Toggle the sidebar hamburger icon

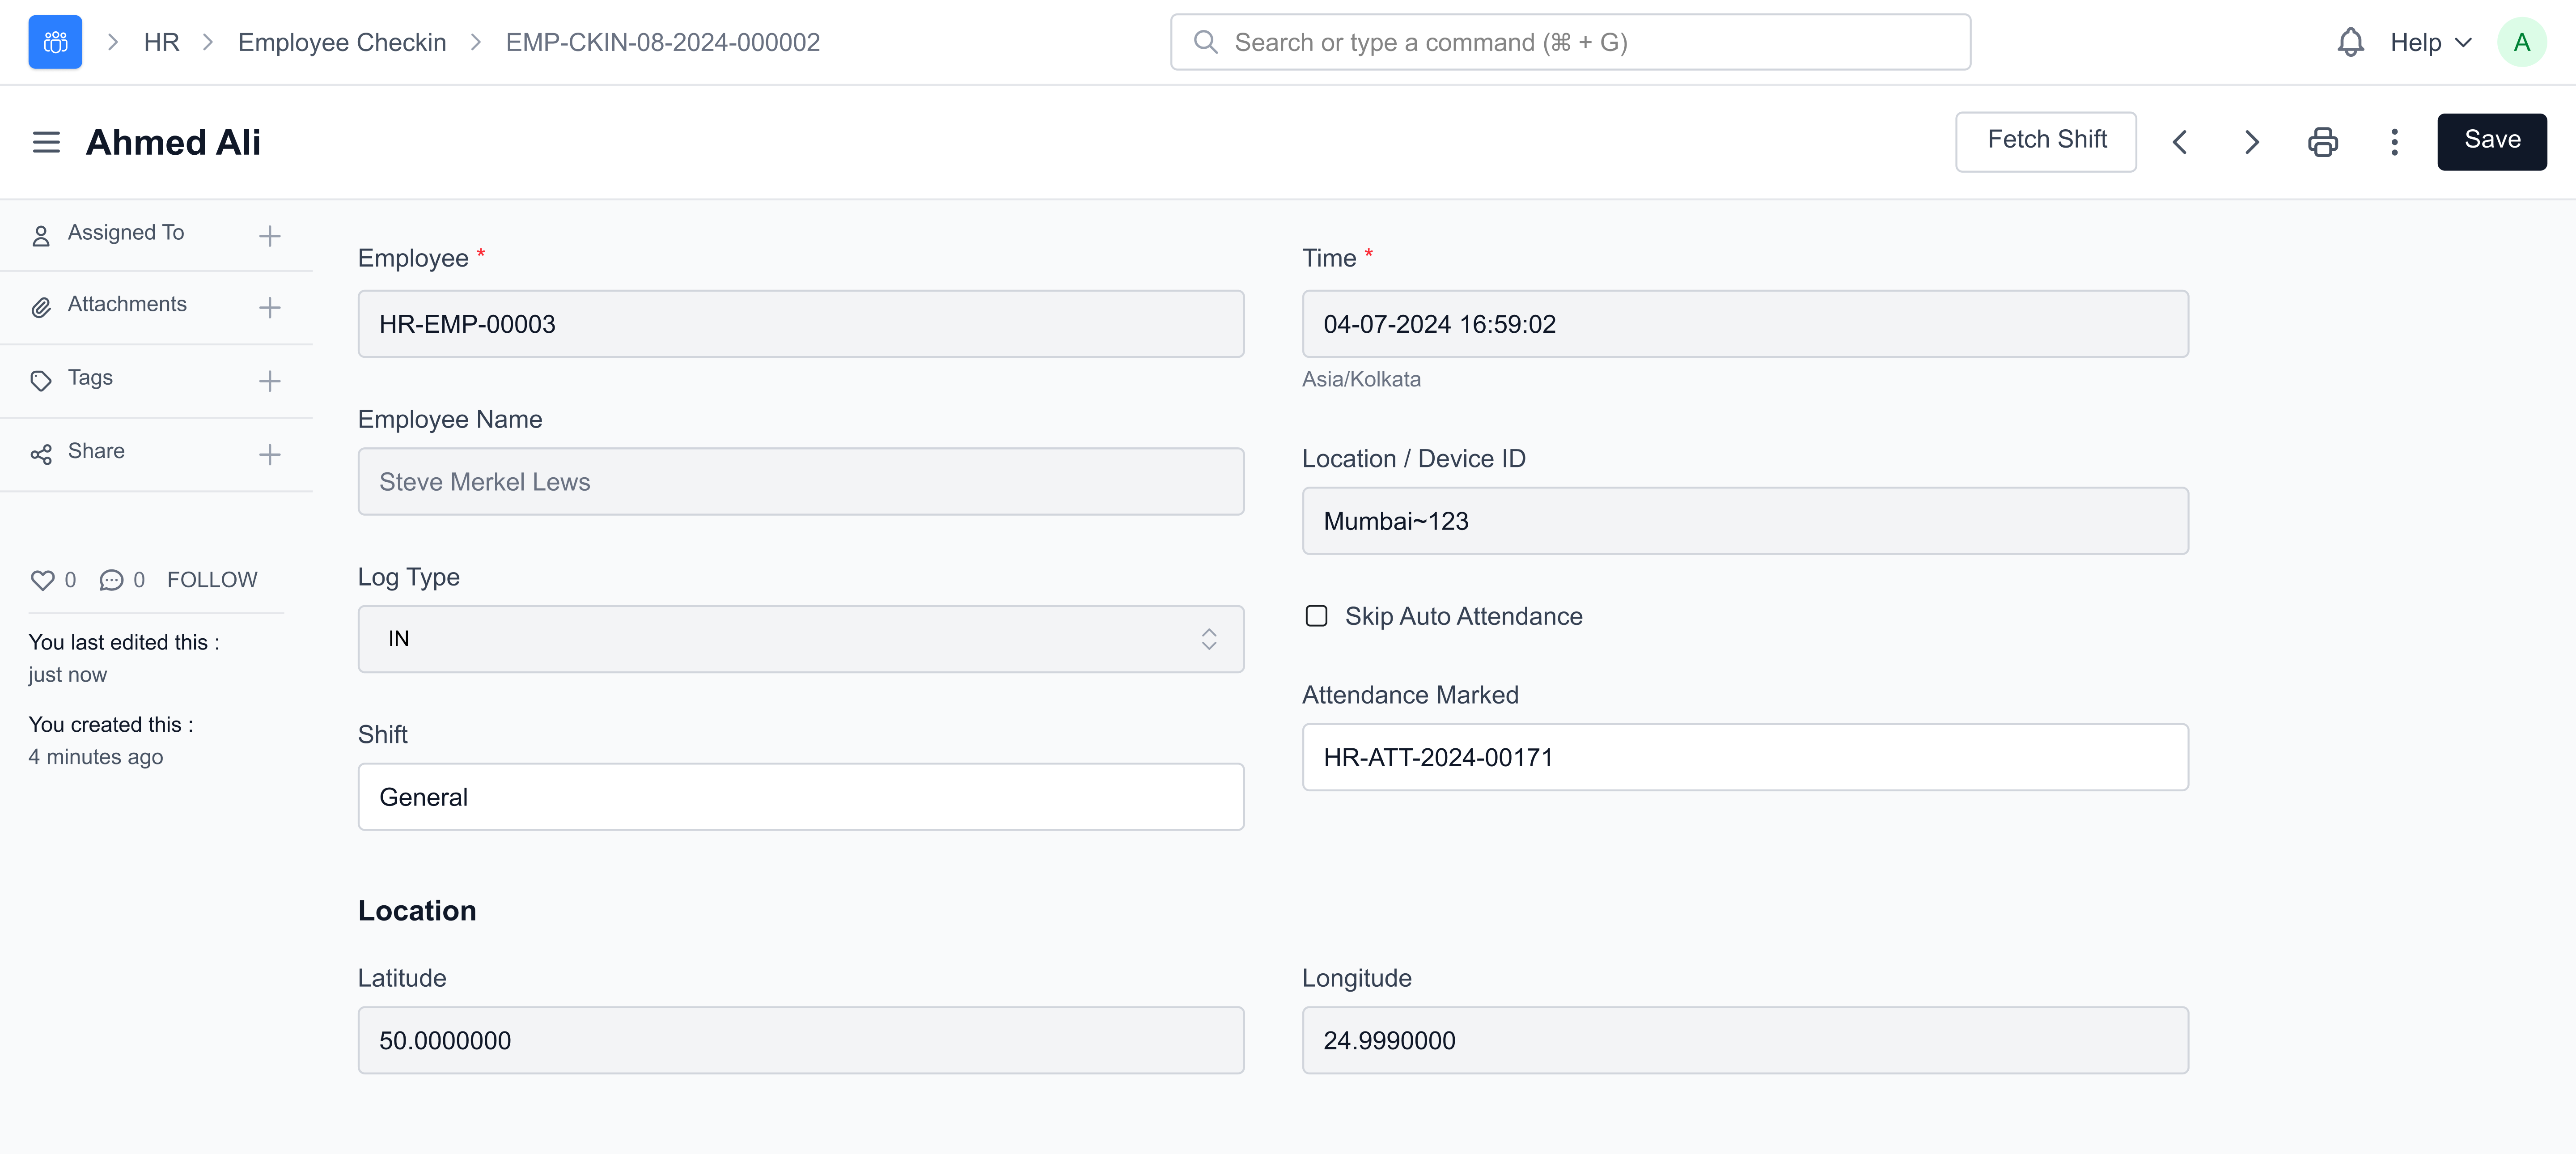[46, 142]
